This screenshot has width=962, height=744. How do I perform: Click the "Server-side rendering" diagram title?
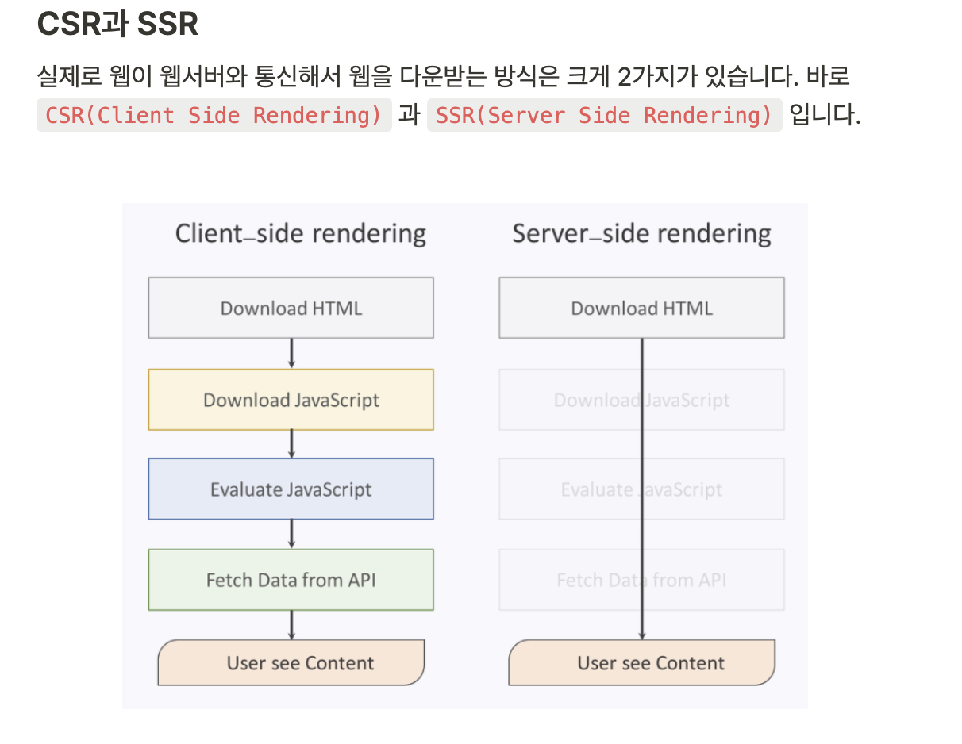[x=641, y=233]
